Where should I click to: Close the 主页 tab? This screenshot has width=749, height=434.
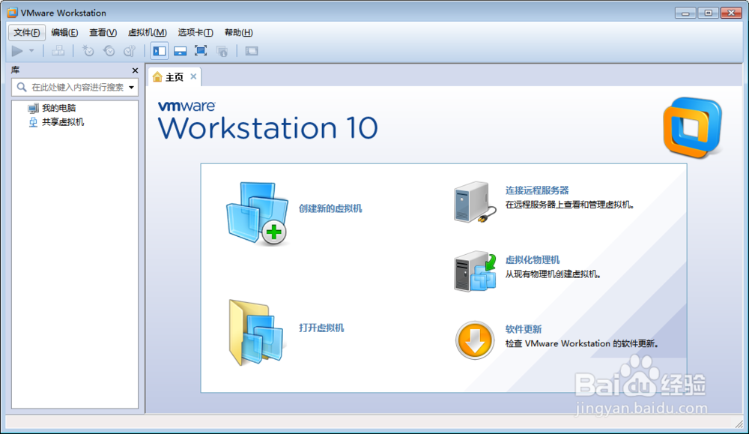193,76
